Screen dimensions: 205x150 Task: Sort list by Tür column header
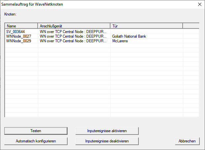[x=146, y=26]
